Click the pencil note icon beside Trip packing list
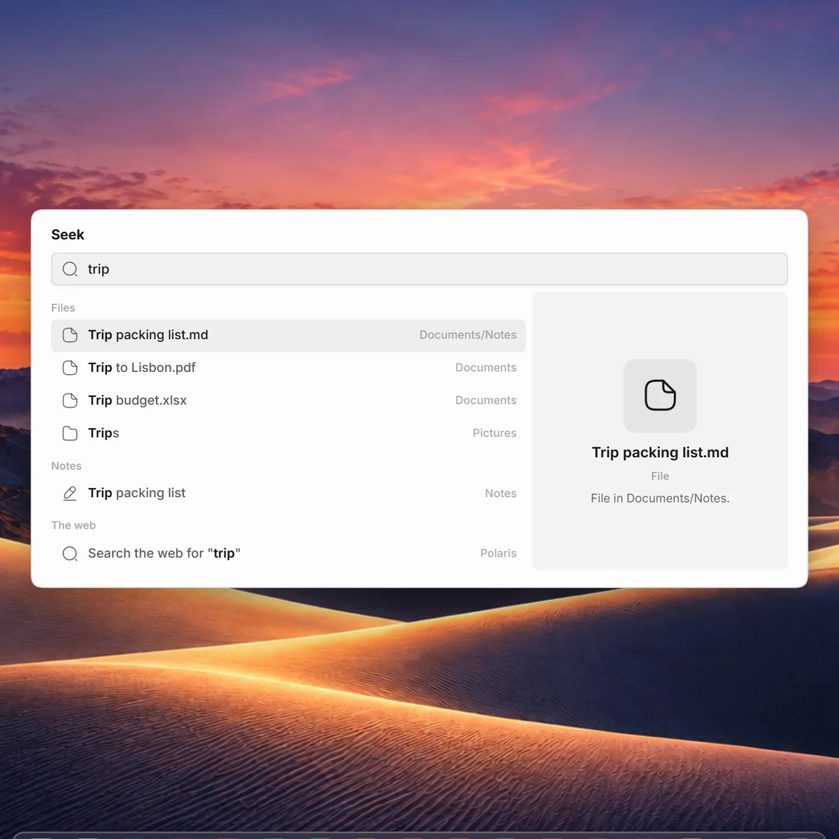 click(70, 494)
